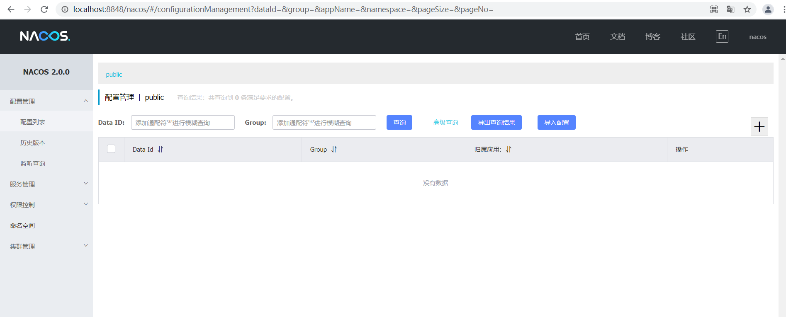Click the 导入配置 button
This screenshot has height=317, width=786.
pyautogui.click(x=557, y=122)
